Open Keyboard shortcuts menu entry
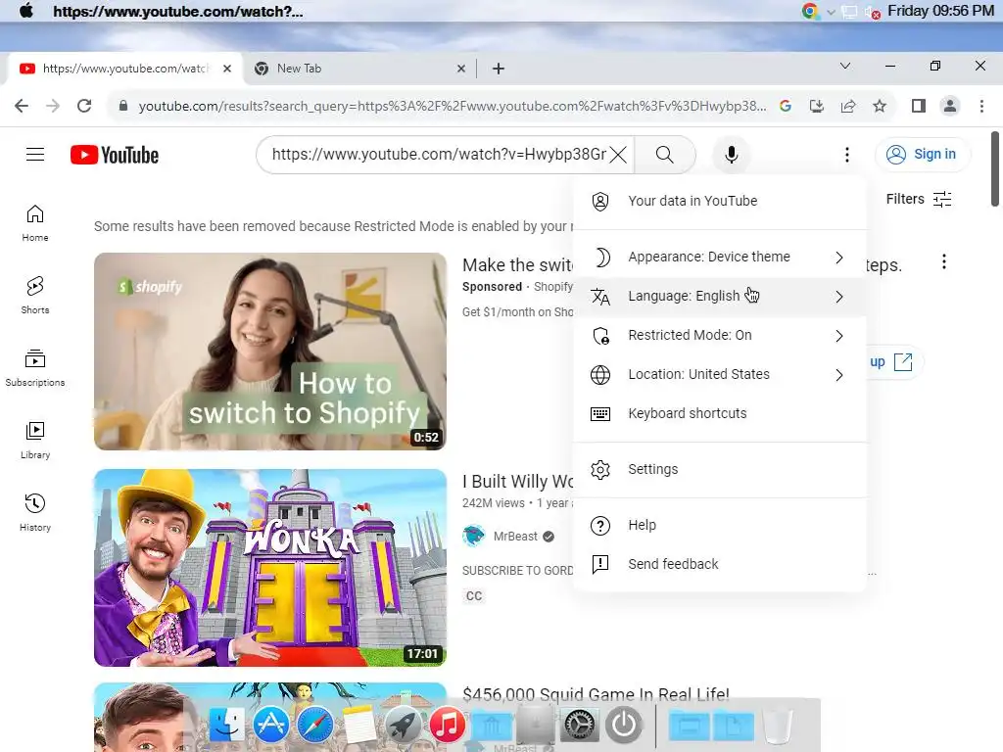Image resolution: width=1003 pixels, height=752 pixels. tap(720, 413)
